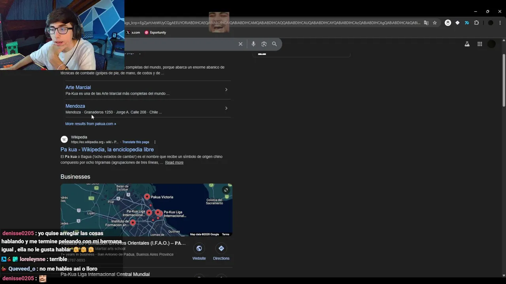
Task: Expand the Businesses map view
Action: click(x=226, y=190)
